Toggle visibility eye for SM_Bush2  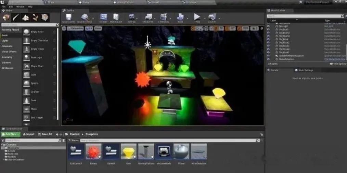pos(268,33)
